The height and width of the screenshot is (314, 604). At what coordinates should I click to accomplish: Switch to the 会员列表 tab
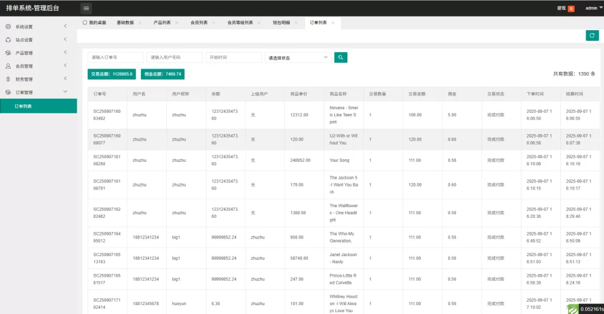coord(198,22)
